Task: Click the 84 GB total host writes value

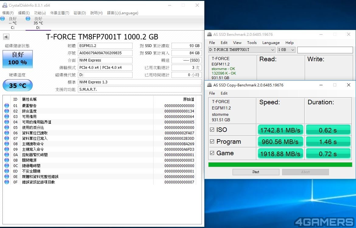Action: pos(186,53)
